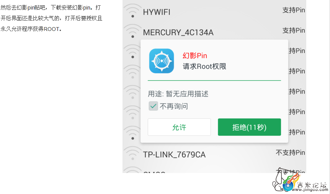Image resolution: width=330 pixels, height=194 pixels.
Task: Tap the WiFi signal icon beside HYWIFI
Action: click(x=132, y=10)
